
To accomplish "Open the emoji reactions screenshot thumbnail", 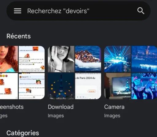I will coord(9,86).
